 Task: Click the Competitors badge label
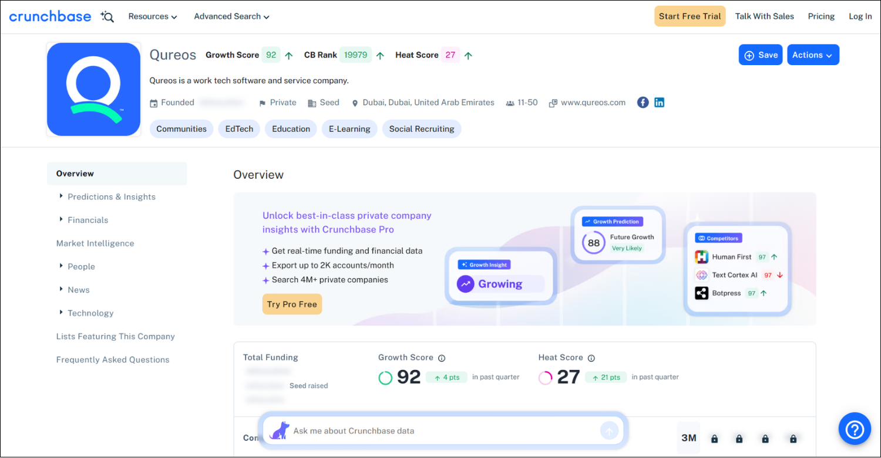point(719,238)
